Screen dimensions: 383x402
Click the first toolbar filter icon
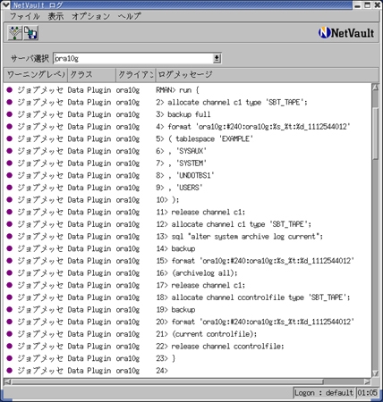15,33
